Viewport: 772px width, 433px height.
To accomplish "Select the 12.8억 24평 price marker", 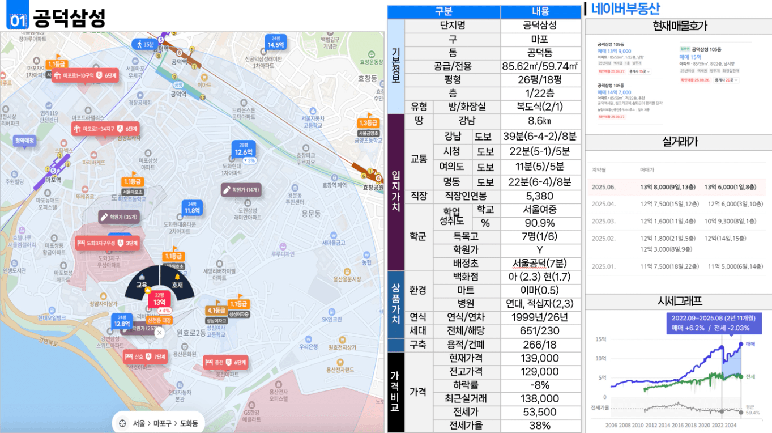I will pos(122,321).
